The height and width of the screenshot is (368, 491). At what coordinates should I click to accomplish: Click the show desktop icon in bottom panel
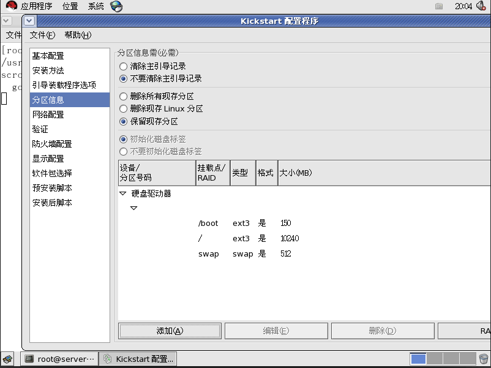tap(8, 359)
